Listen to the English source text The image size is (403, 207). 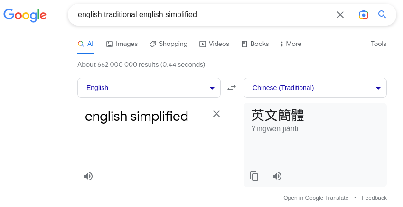[88, 176]
